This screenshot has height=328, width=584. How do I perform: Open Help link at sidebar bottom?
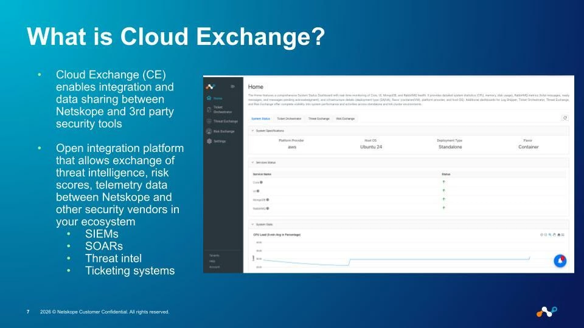pyautogui.click(x=212, y=261)
